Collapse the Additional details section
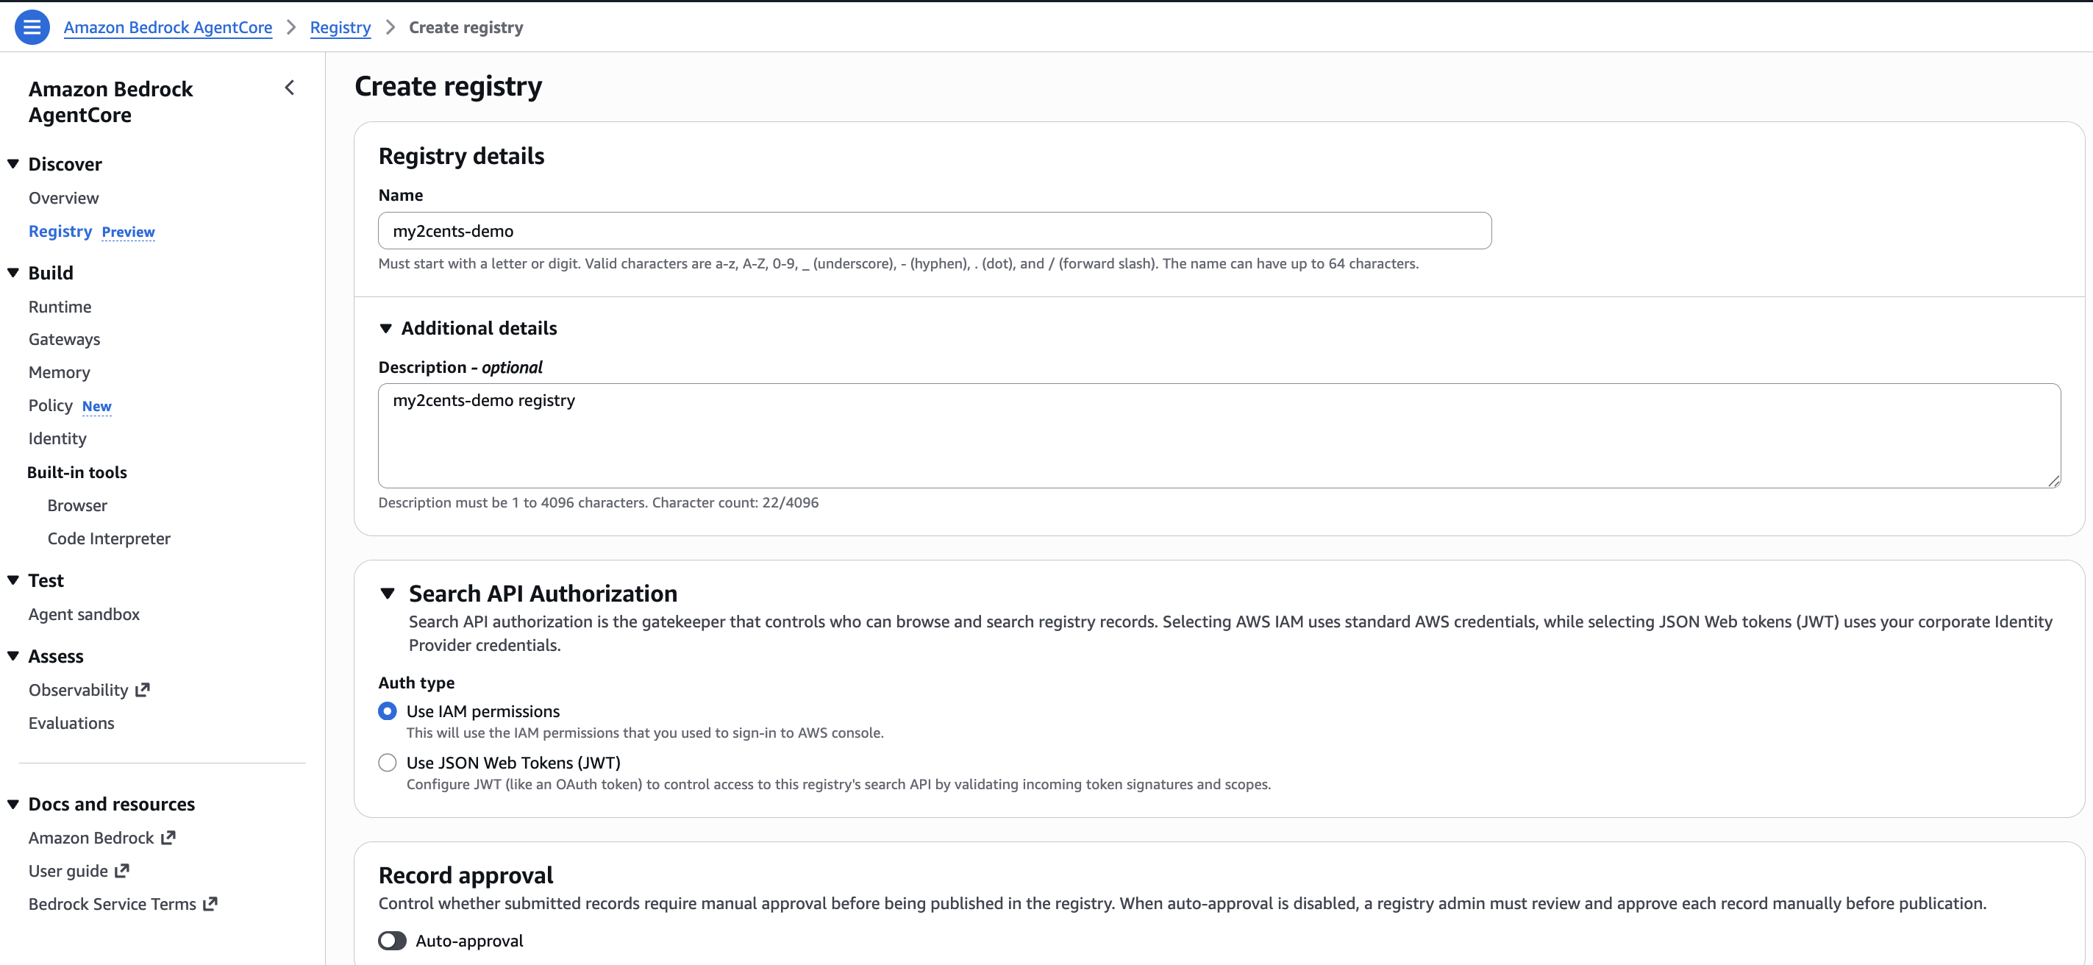 click(386, 328)
